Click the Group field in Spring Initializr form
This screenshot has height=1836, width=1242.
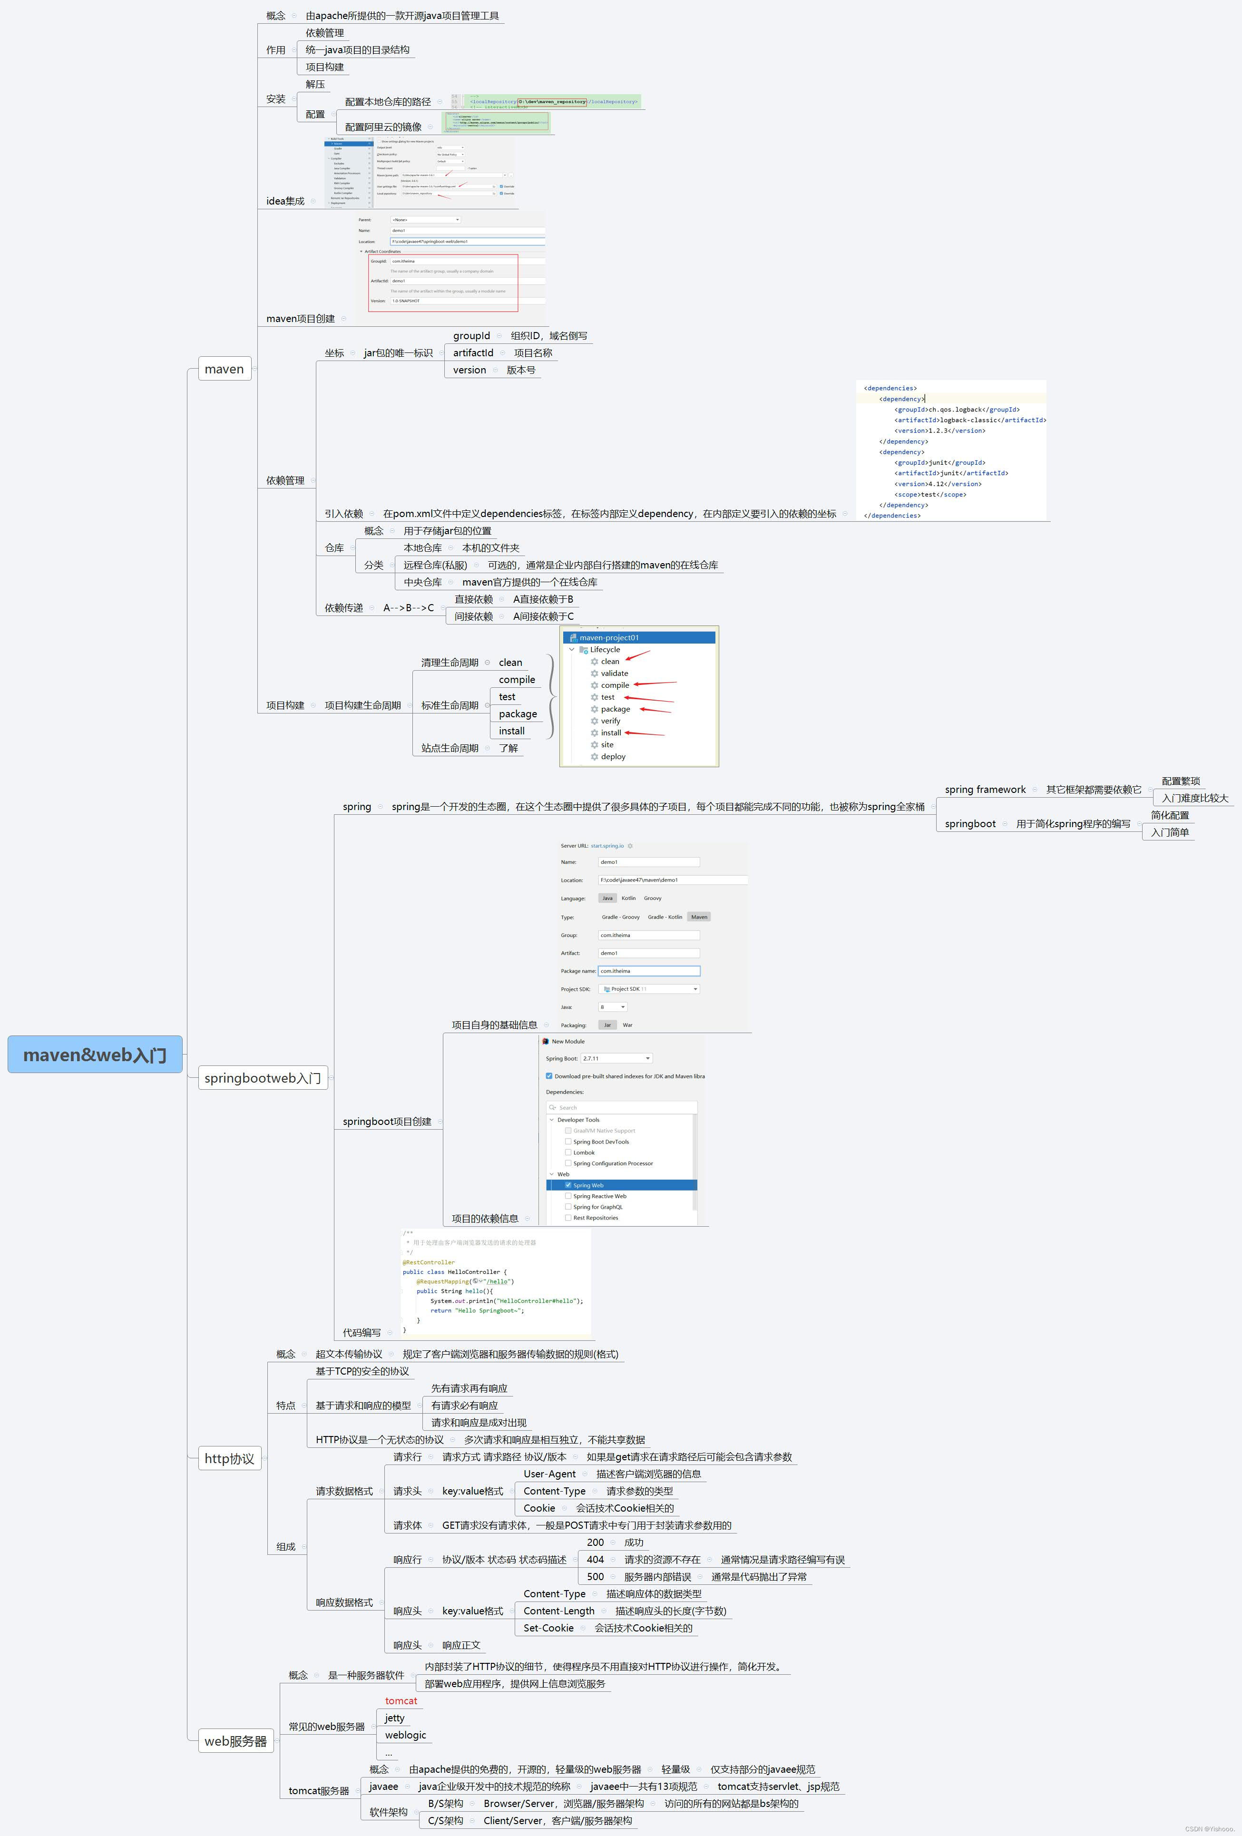coord(649,936)
